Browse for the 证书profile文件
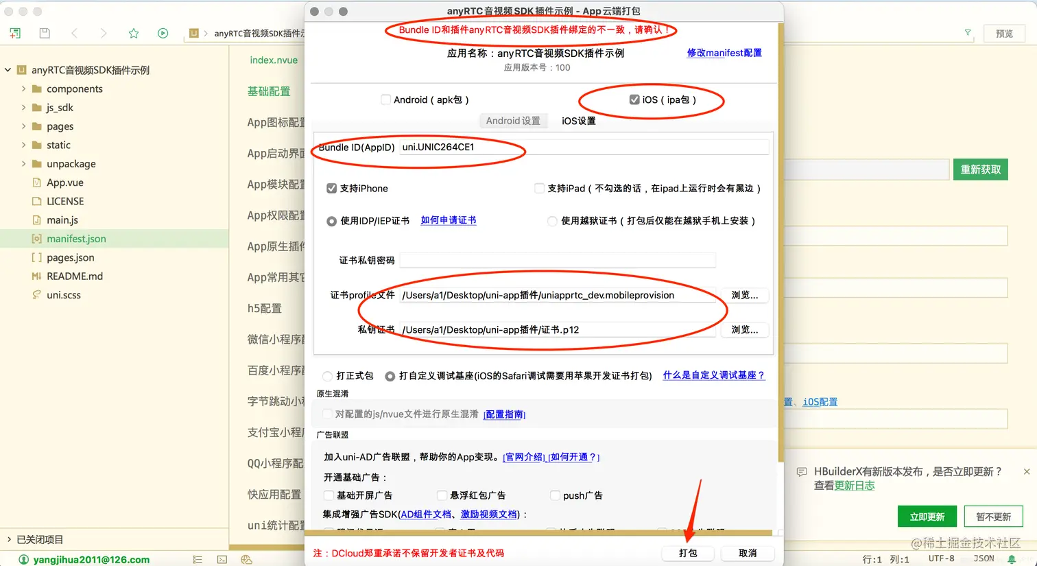This screenshot has height=566, width=1037. 745,295
